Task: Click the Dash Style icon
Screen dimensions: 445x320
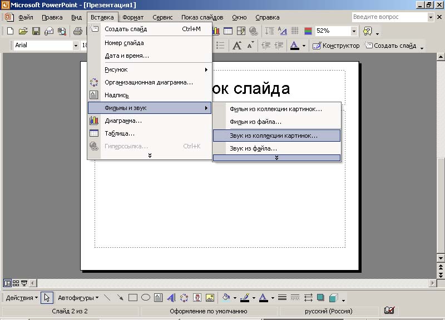Action: [x=295, y=298]
